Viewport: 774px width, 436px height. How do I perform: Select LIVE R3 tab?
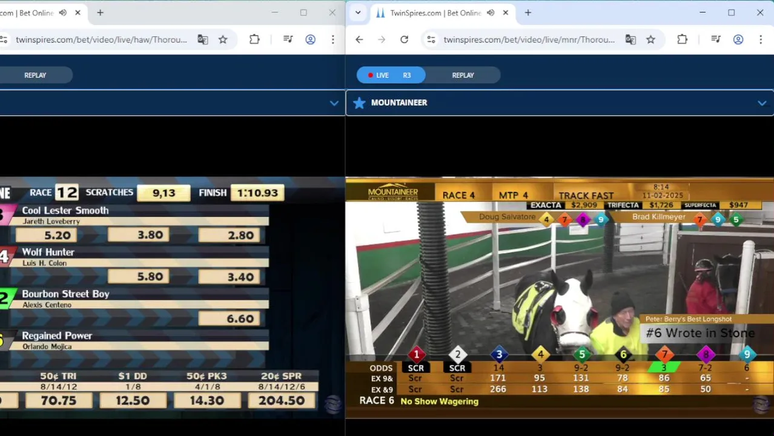[391, 75]
